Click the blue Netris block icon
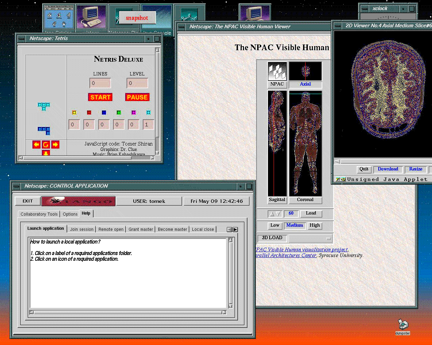The image size is (432, 345). [x=104, y=113]
